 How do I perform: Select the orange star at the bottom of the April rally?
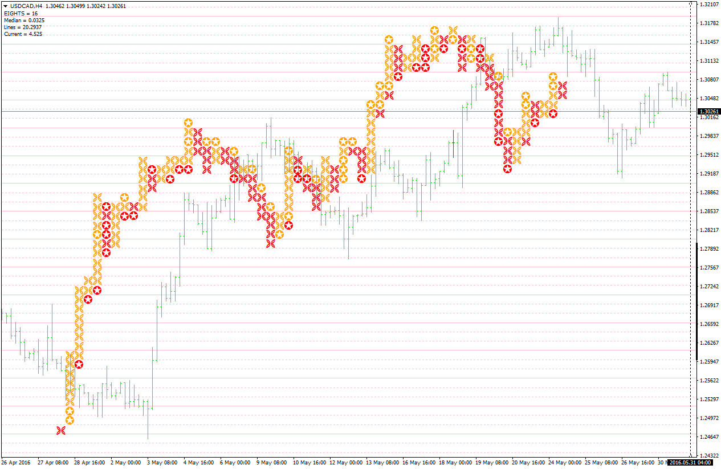pos(70,421)
